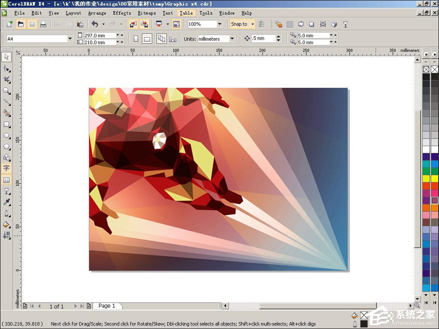Click the Welcome Screen icon
The height and width of the screenshot is (329, 439).
pyautogui.click(x=176, y=24)
